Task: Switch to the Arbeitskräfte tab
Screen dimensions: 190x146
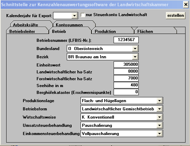Action: (x=25, y=25)
